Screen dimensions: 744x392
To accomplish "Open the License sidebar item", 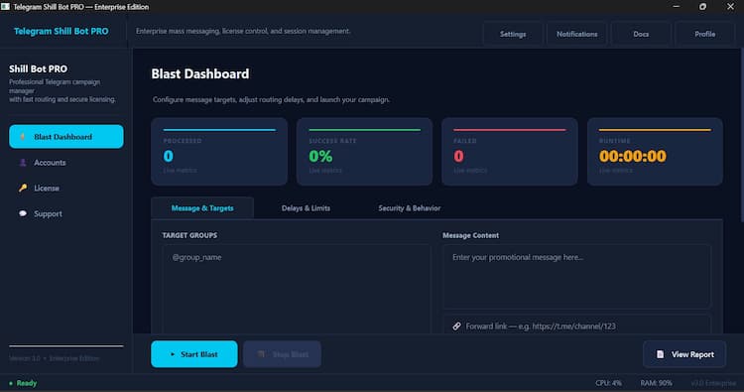I will tap(65, 188).
